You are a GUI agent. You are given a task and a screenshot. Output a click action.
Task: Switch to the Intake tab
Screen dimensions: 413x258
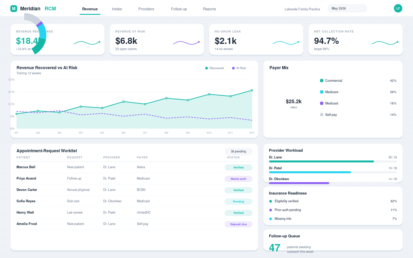(117, 9)
